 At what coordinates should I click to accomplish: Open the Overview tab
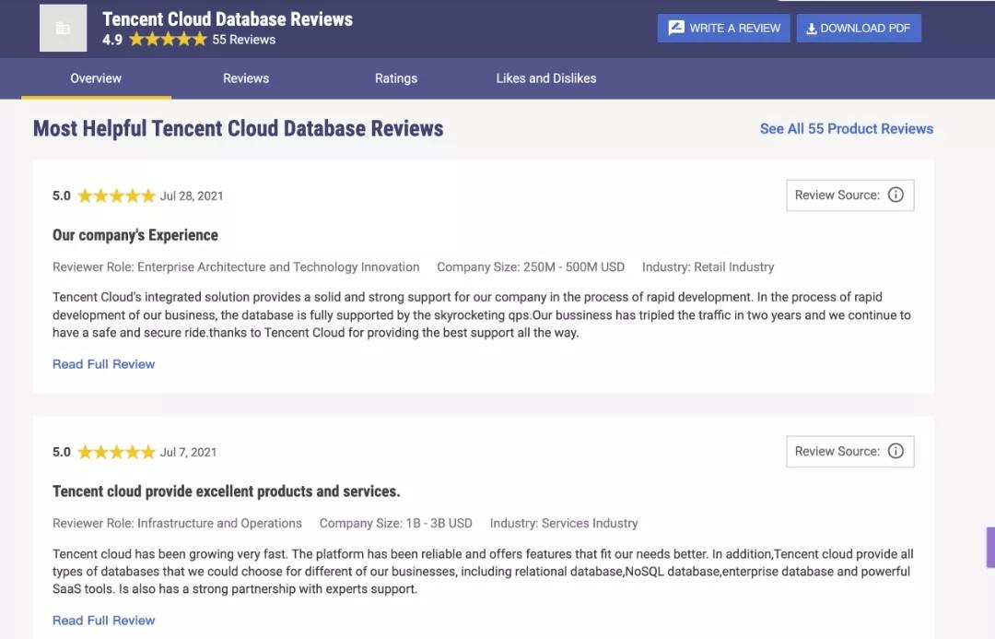(96, 78)
